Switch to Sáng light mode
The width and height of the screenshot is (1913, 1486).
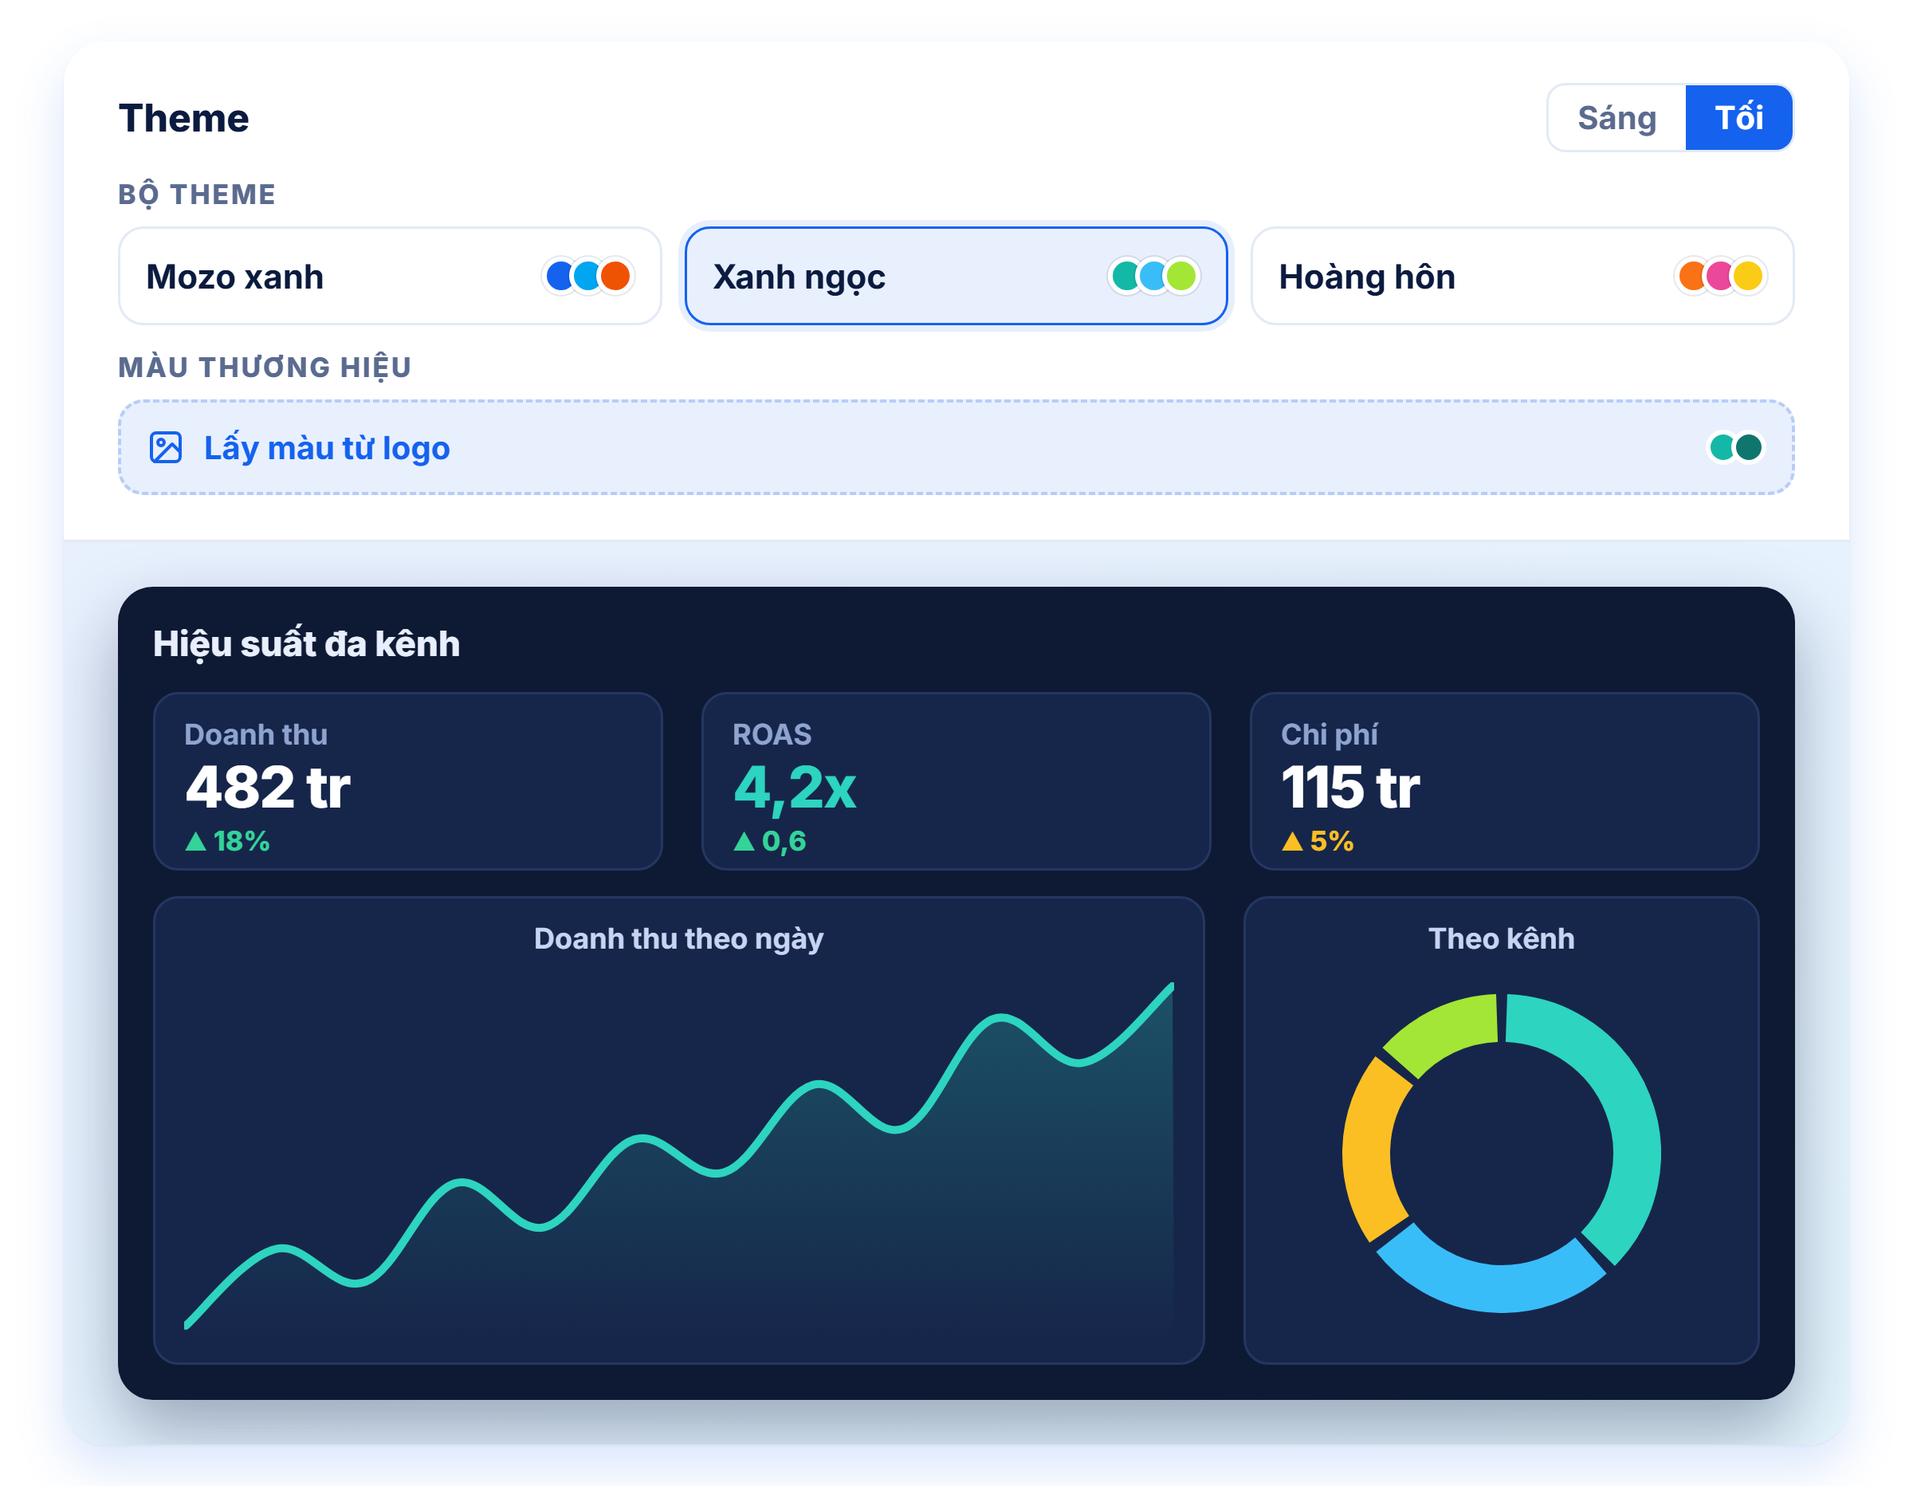(x=1616, y=117)
